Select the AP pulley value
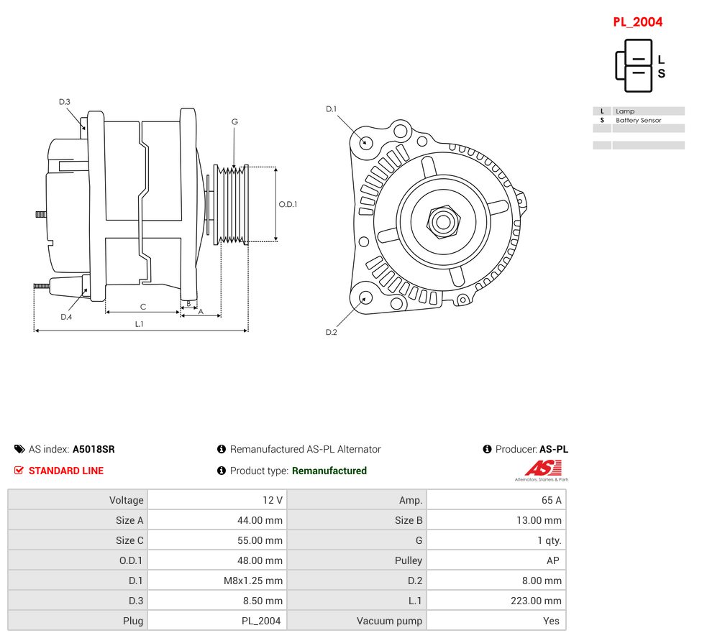The width and height of the screenshot is (702, 638). pyautogui.click(x=553, y=560)
